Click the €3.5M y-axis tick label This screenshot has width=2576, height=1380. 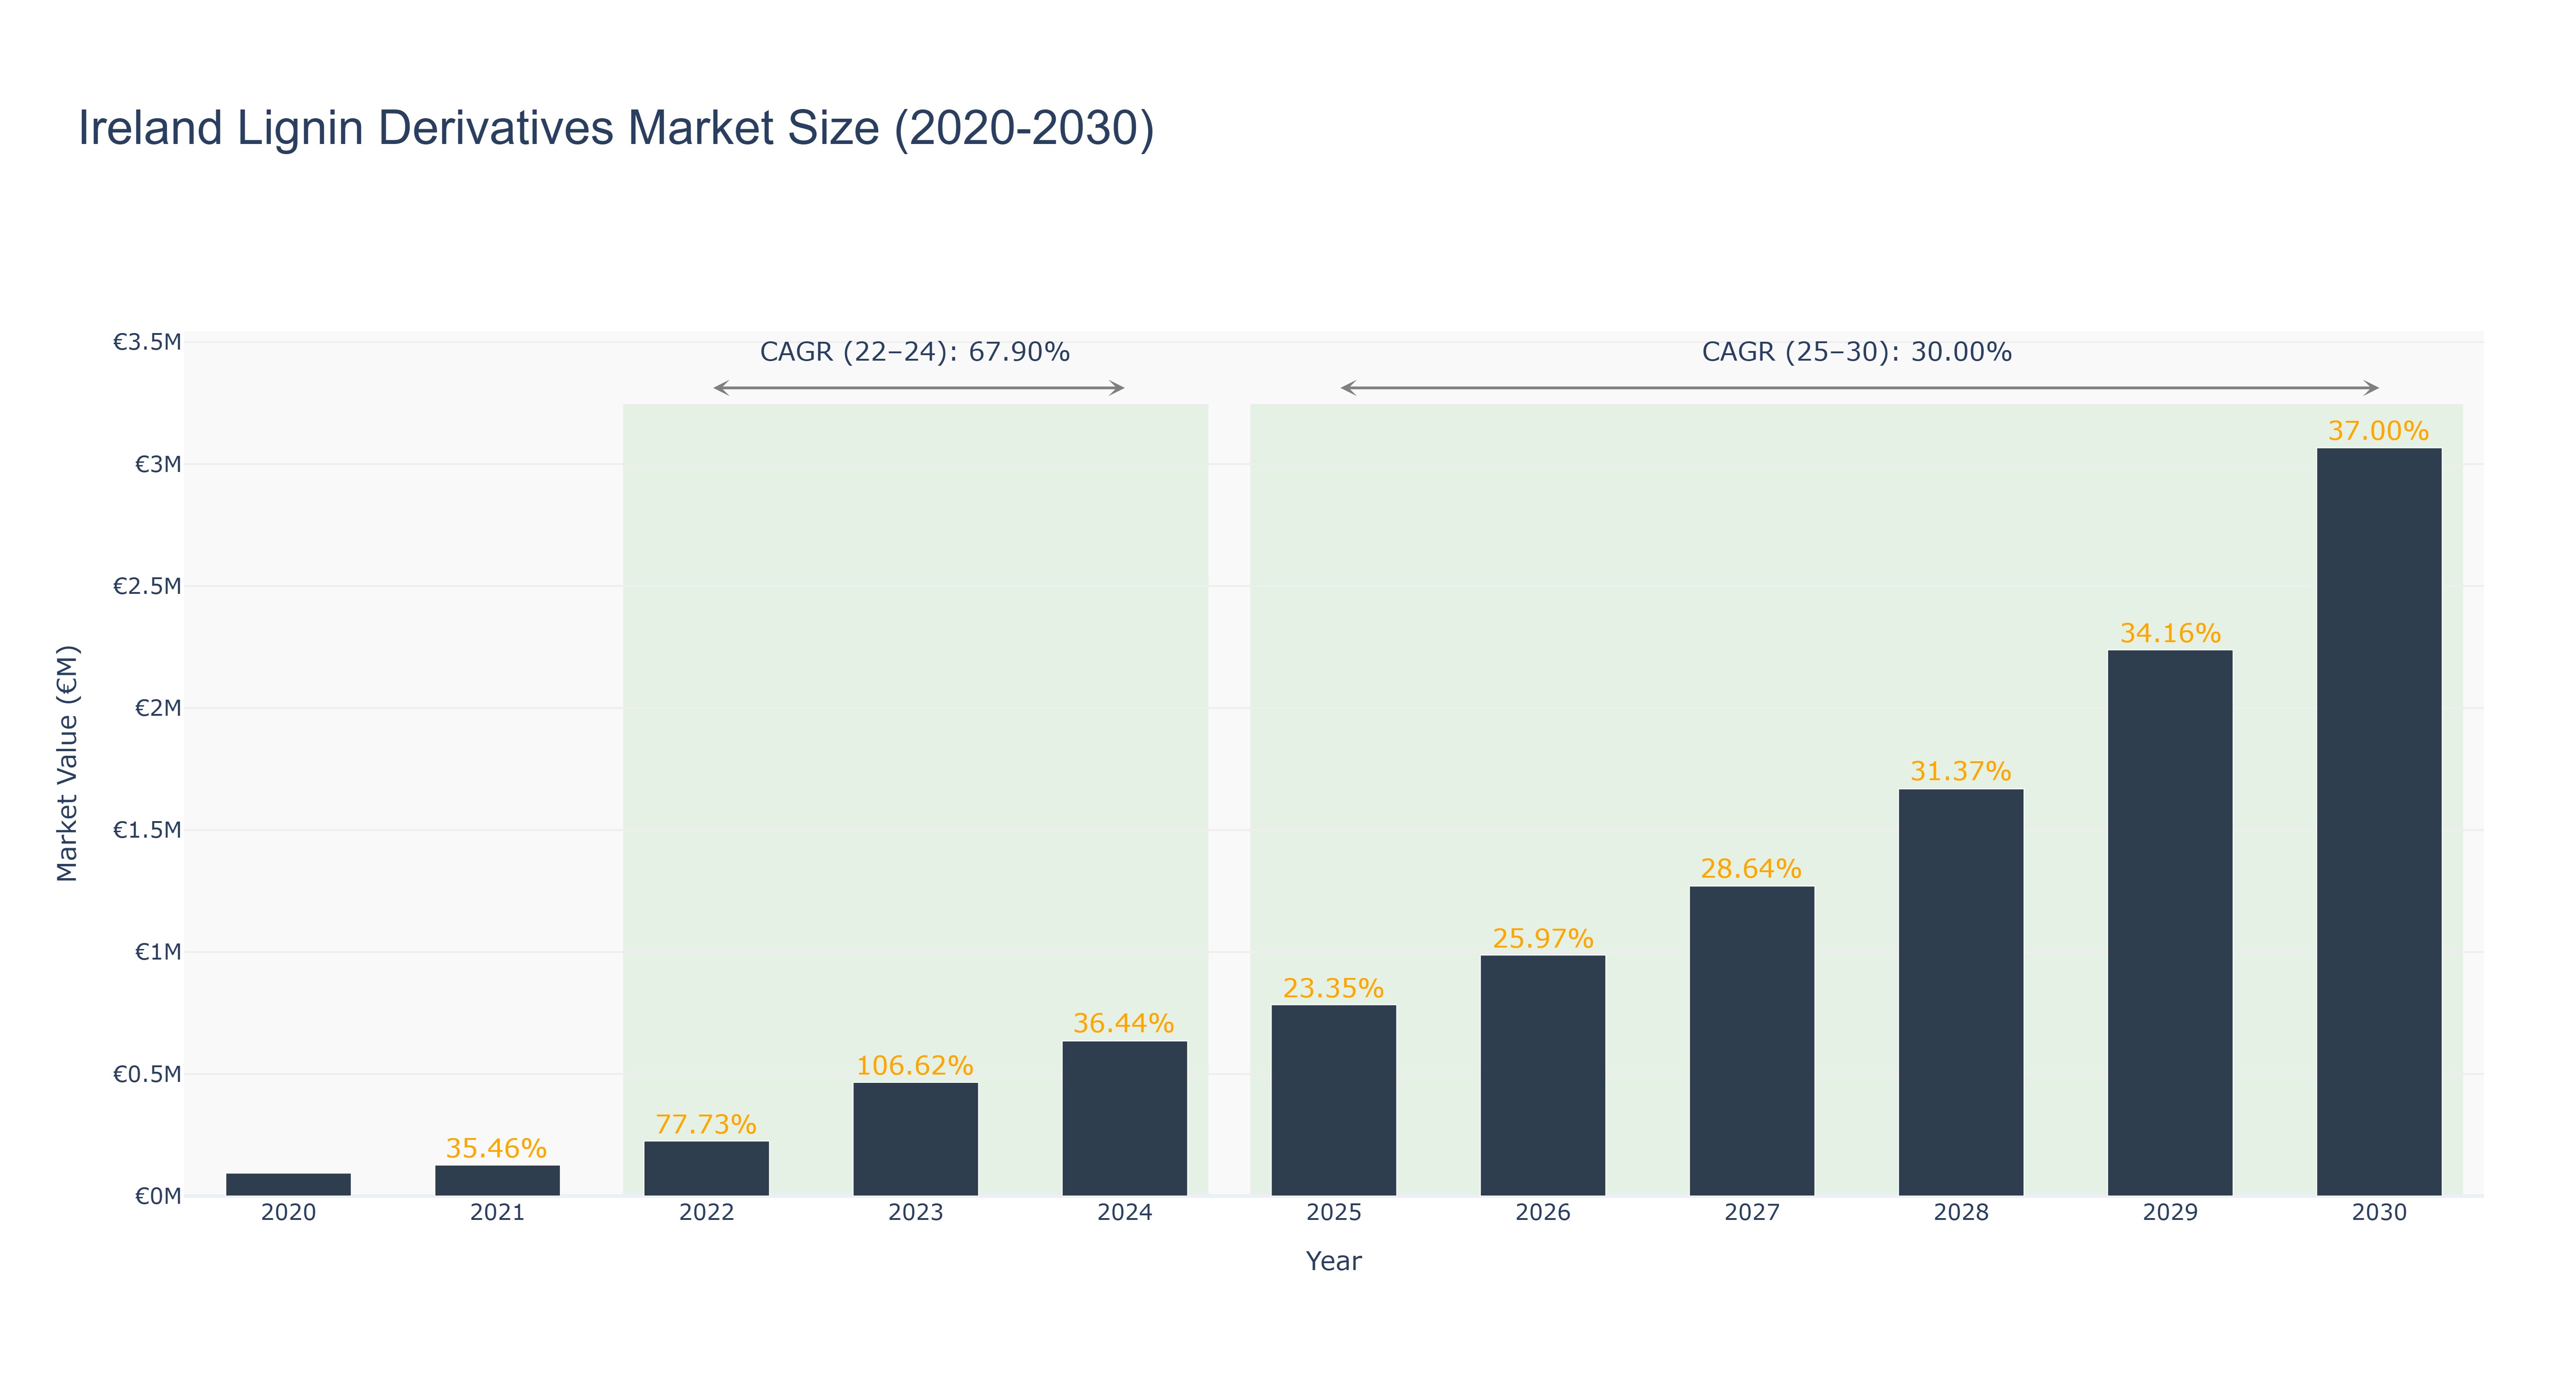click(x=147, y=342)
